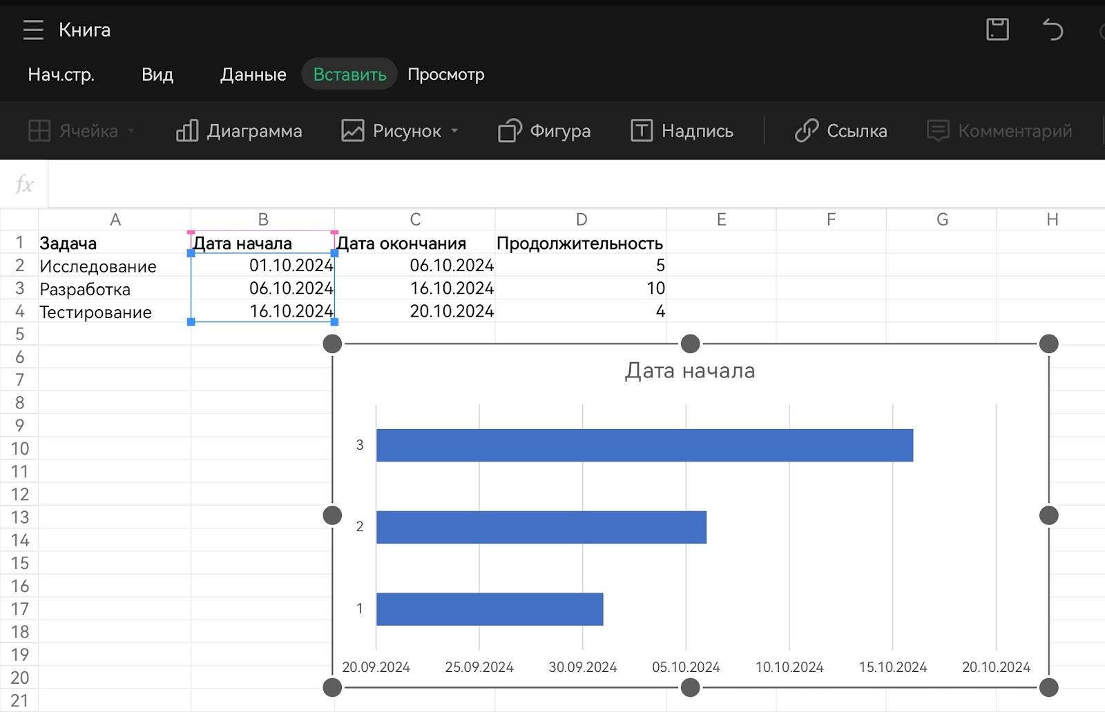The image size is (1105, 712).
Task: Select row 3 header
Action: 19,288
